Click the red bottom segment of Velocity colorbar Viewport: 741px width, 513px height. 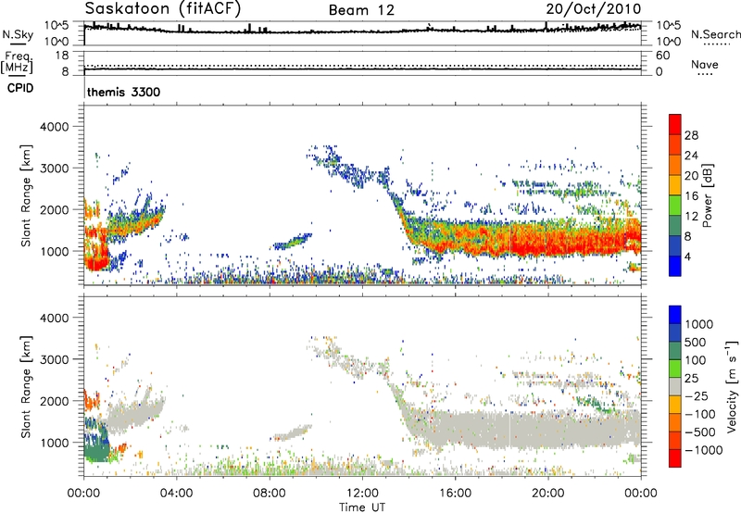coord(675,458)
